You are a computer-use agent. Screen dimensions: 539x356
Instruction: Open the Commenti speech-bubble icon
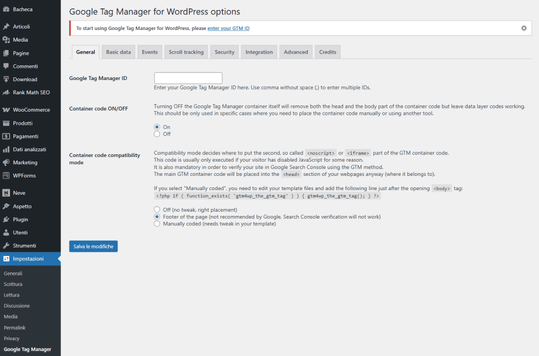pos(7,66)
